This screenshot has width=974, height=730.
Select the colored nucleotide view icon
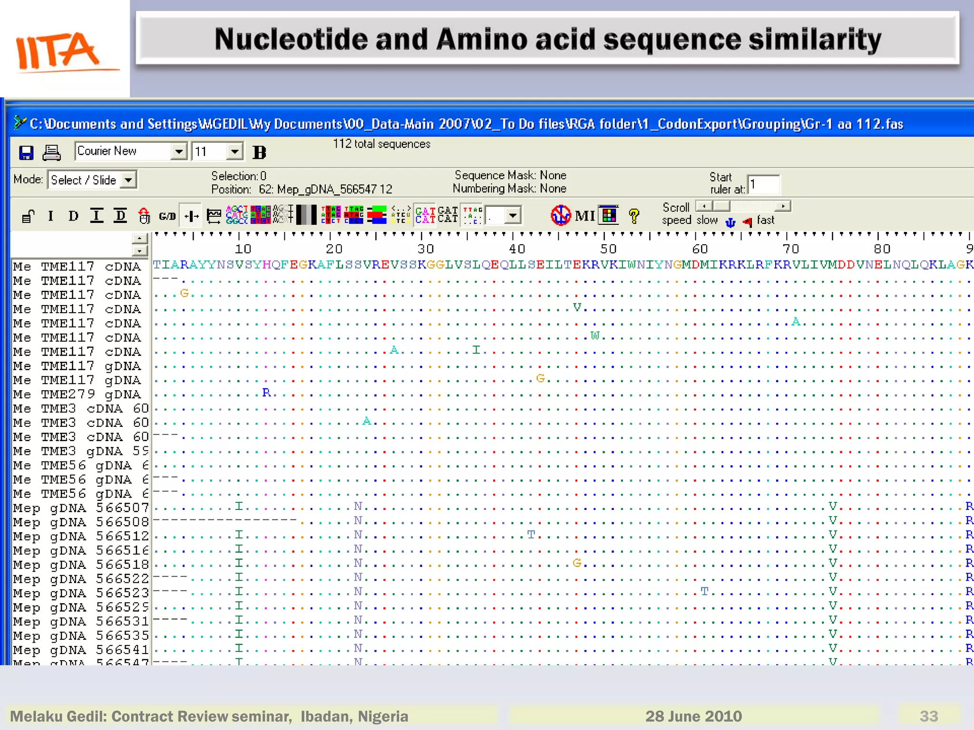236,215
